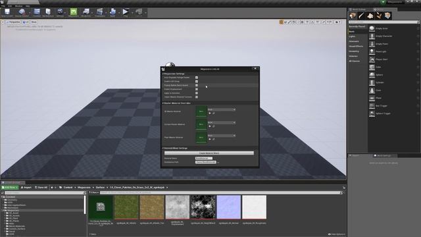Click the Cylinder actor icon

pos(372,82)
